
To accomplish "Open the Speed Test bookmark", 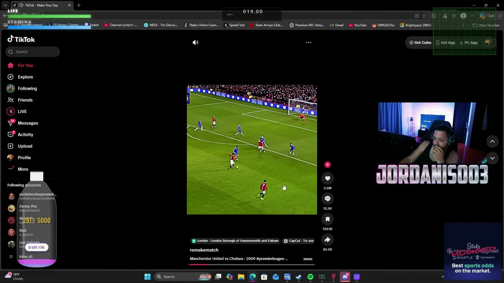I will click(234, 25).
